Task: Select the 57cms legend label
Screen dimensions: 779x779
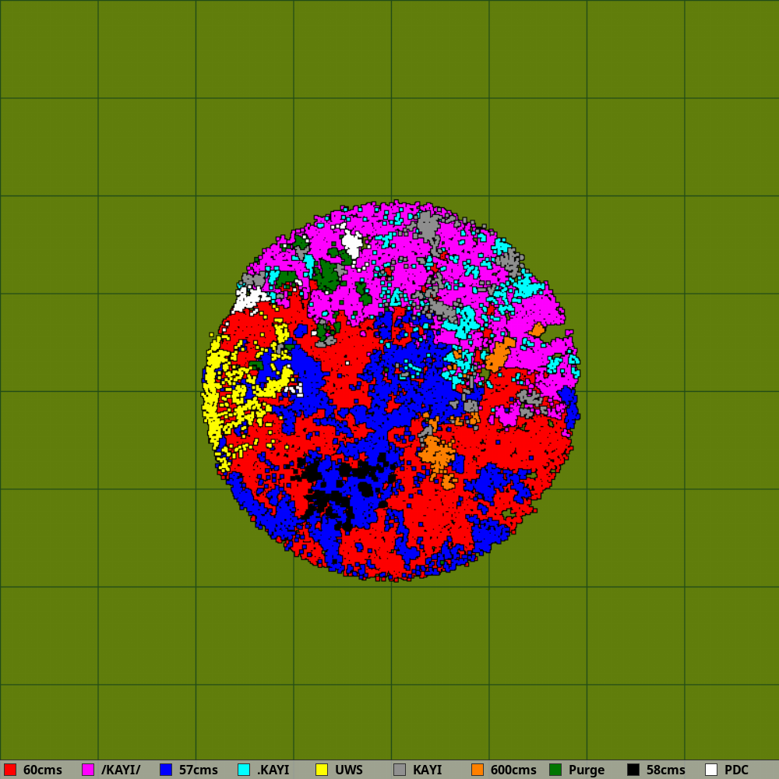Action: tap(199, 770)
